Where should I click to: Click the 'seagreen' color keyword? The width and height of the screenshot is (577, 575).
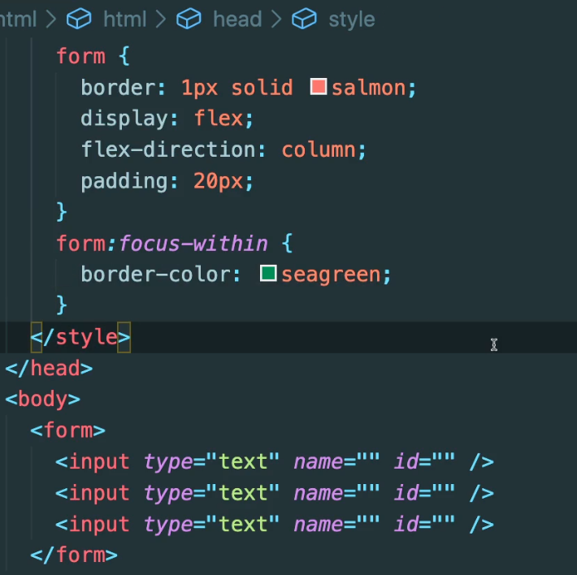[331, 275]
